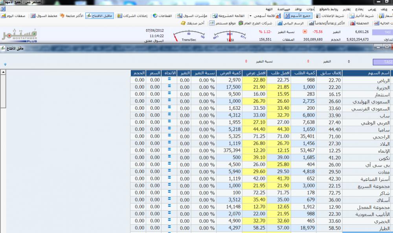Sort by الحجم column header
393x233 pixels.
point(138,73)
